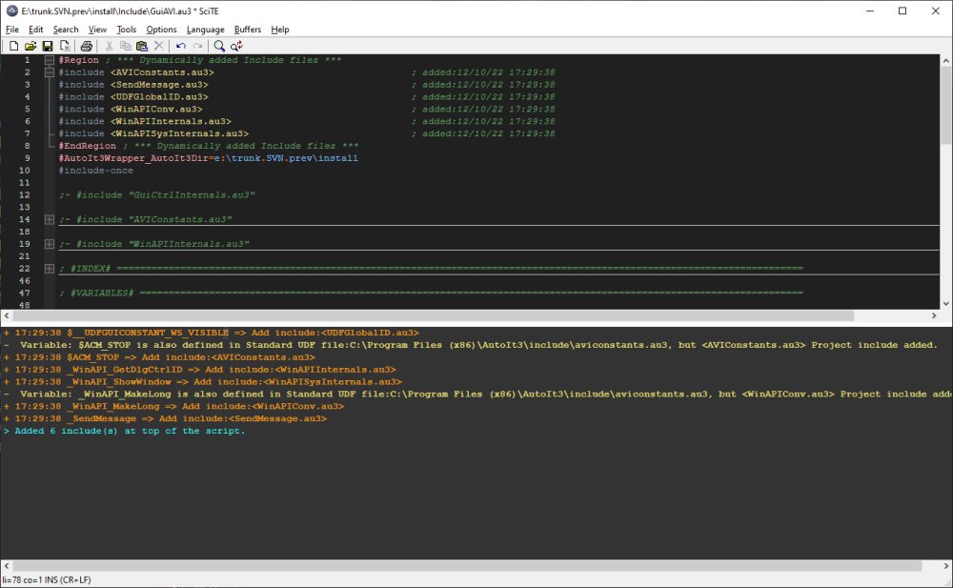Close the current file via toolbar icon
Image resolution: width=953 pixels, height=588 pixels.
pyautogui.click(x=65, y=46)
